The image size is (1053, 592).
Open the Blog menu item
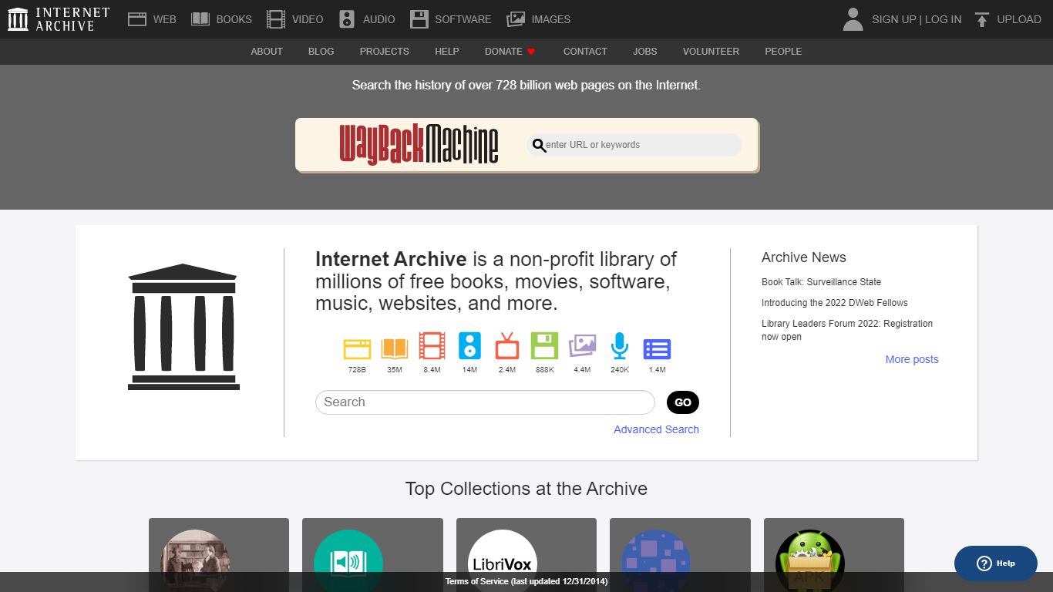coord(321,52)
